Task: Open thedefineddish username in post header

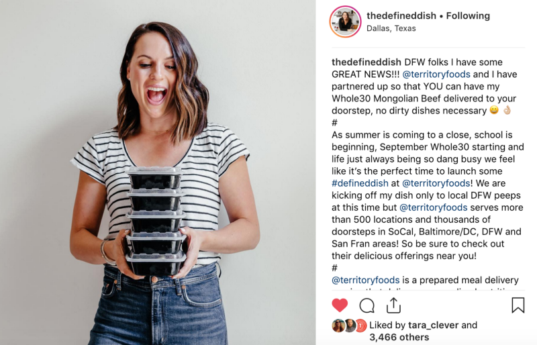Action: [x=401, y=15]
